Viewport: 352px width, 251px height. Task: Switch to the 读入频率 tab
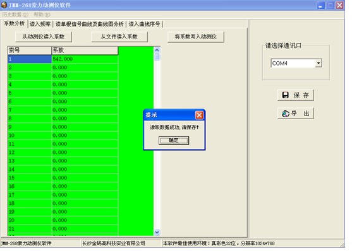click(40, 24)
